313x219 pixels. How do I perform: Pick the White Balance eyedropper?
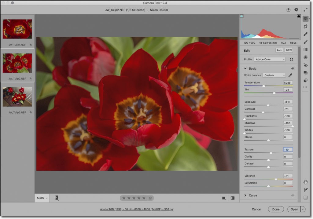(290, 75)
